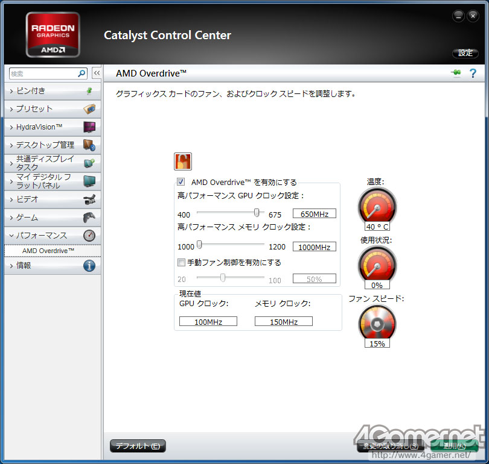Click the デフォルト(E) defaults button

pyautogui.click(x=138, y=446)
